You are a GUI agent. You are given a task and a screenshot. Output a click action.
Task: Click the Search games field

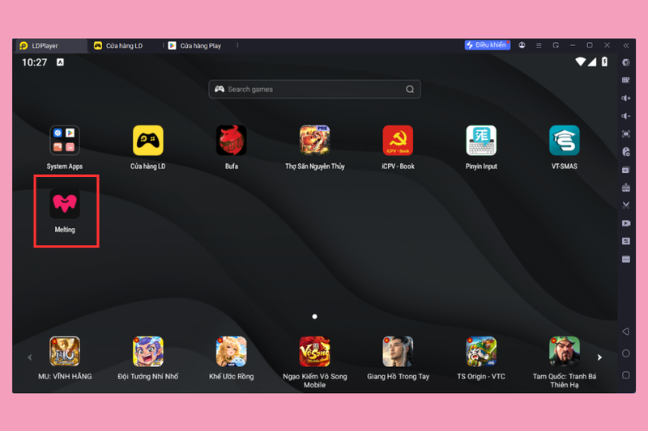[x=314, y=89]
